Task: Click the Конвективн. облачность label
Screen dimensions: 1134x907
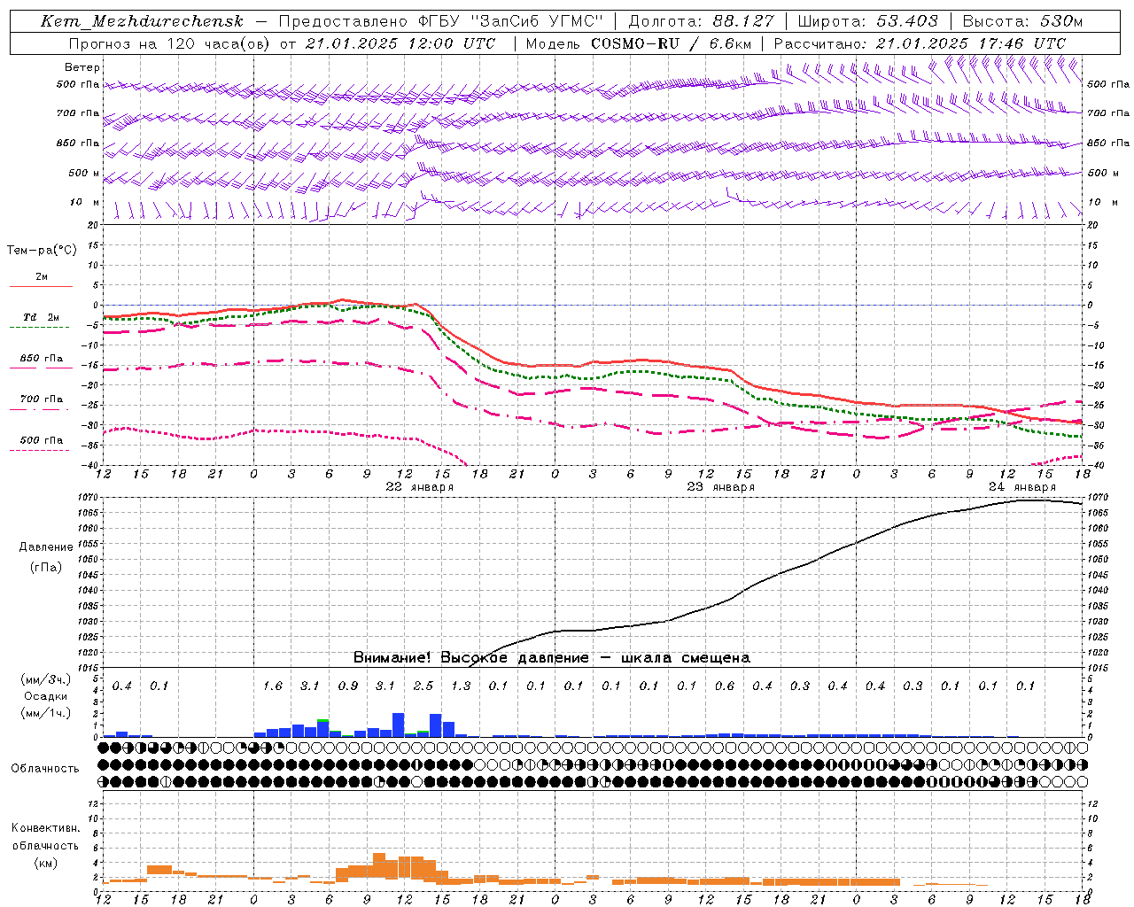Action: pos(45,836)
